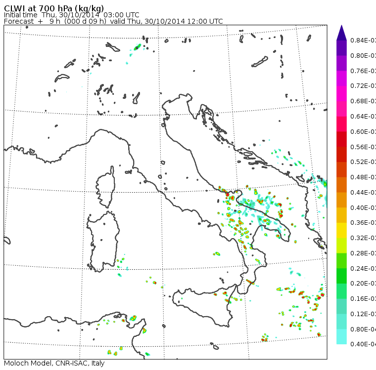376x370 pixels.
Task: Pick the colorbar segment between 0.52E-03 and 0.56E-03
Action: 341,154
